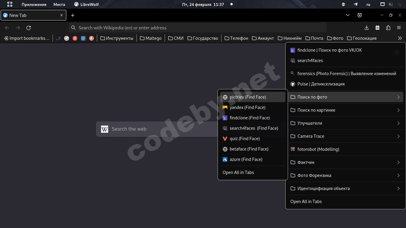
Task: Open the Mail.ru @ bookmark icon
Action: 83,38
